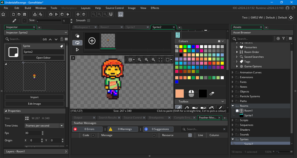Screen dimensions: 297x158
Task: Select the Pencil tool in the Toolbox
Action: point(179,107)
